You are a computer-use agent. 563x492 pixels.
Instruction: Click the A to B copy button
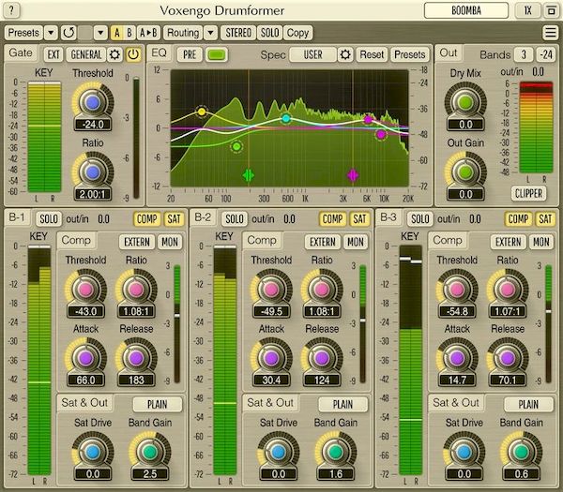149,32
